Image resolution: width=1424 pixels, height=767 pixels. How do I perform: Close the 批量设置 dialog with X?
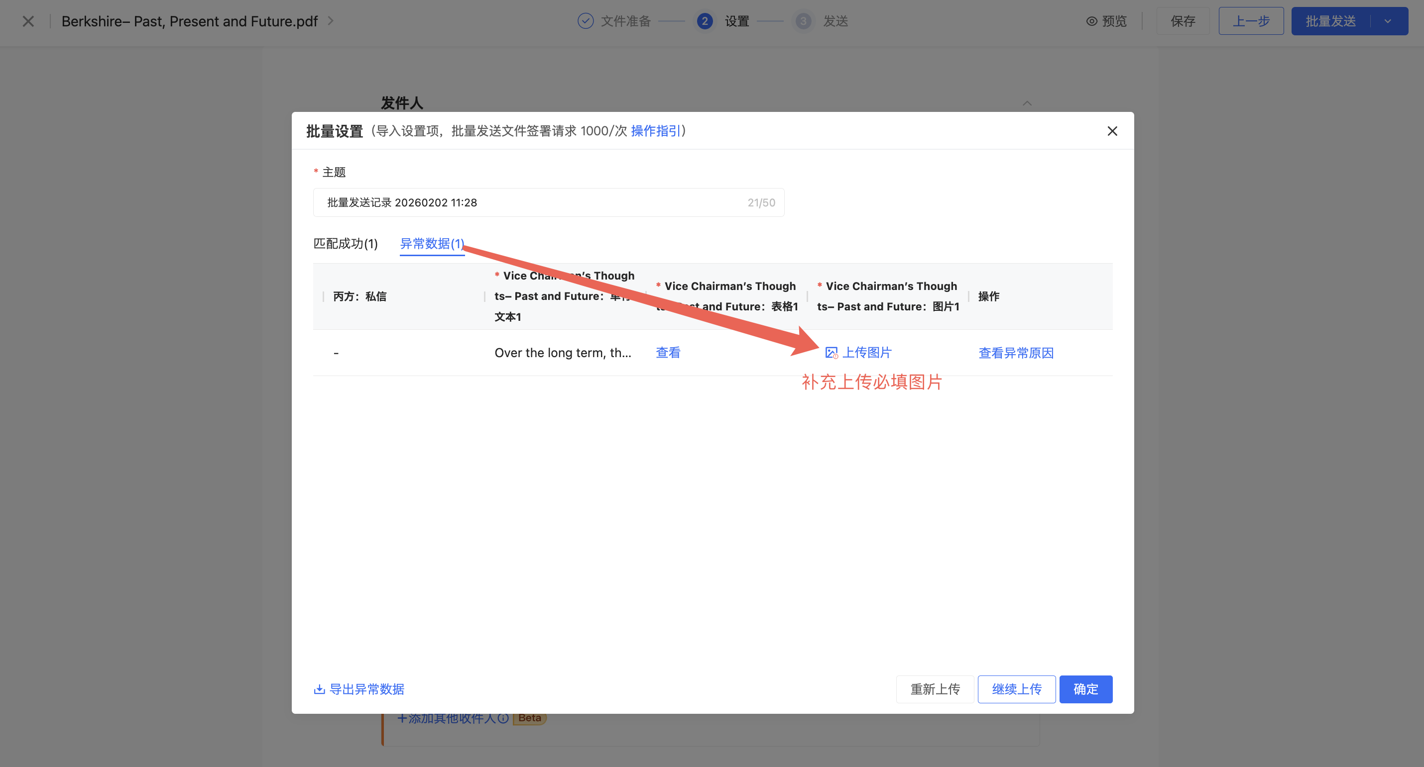point(1112,131)
